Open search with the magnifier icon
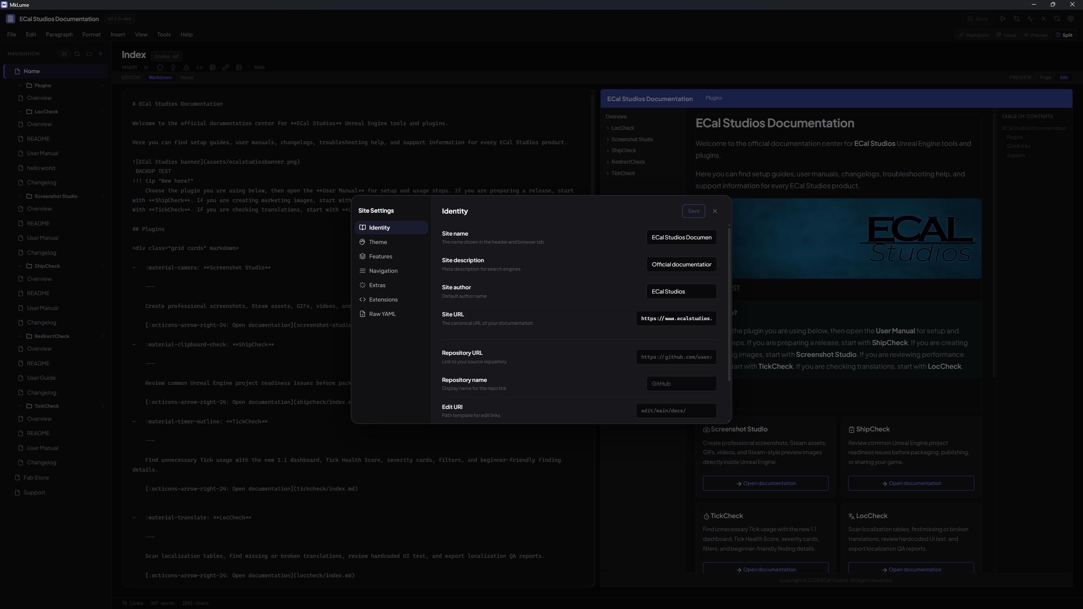Viewport: 1083px width, 609px height. pyautogui.click(x=1057, y=19)
